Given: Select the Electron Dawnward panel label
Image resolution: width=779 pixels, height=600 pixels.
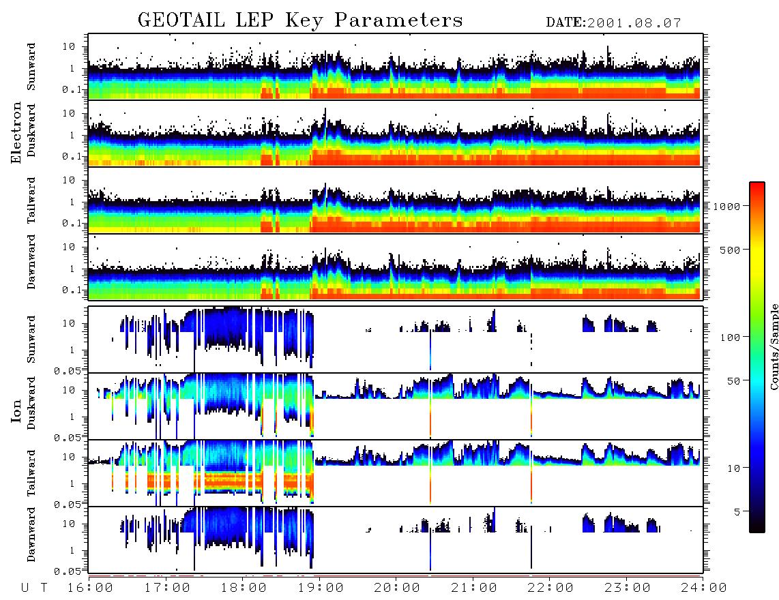Looking at the screenshot, I should point(31,262).
